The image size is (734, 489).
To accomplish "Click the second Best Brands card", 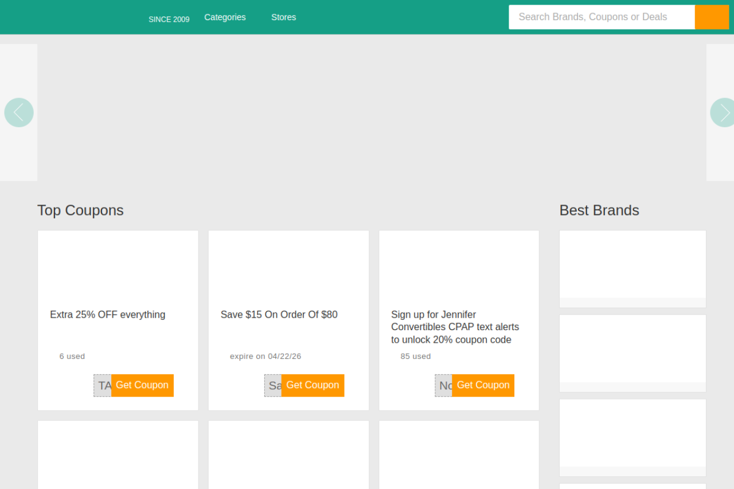I will (633, 349).
